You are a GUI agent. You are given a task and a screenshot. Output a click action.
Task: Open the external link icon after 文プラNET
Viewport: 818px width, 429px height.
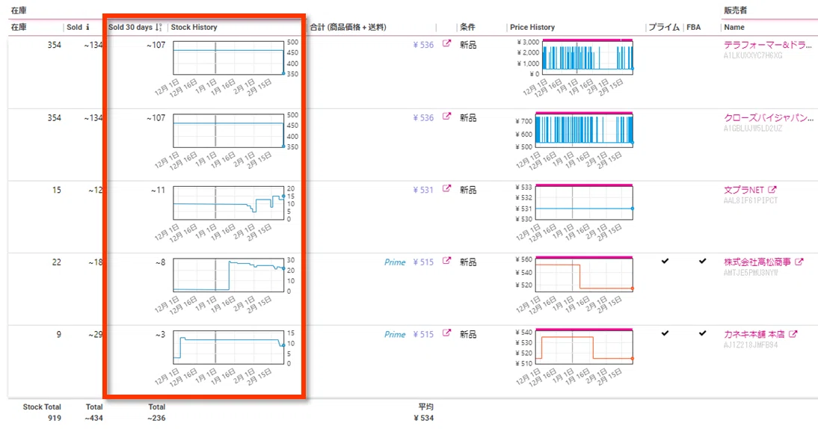[x=772, y=190]
